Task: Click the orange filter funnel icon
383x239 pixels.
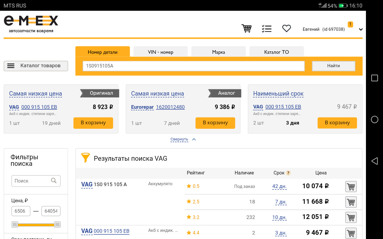Action: click(86, 158)
